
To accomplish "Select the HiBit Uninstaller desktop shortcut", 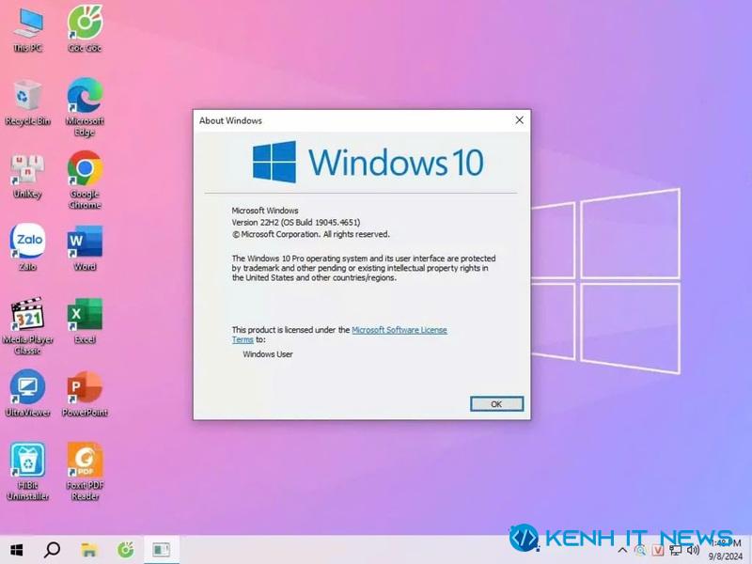I will coord(27,472).
